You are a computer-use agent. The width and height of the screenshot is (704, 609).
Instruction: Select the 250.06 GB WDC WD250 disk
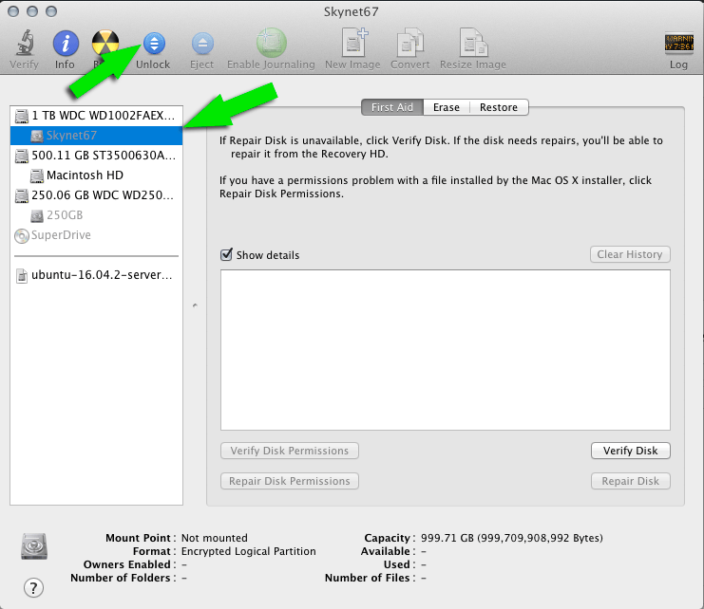click(96, 195)
